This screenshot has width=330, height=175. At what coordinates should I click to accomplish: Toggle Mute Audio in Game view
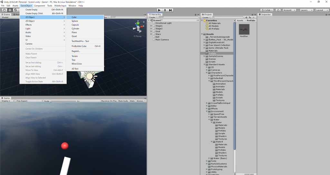click(123, 101)
